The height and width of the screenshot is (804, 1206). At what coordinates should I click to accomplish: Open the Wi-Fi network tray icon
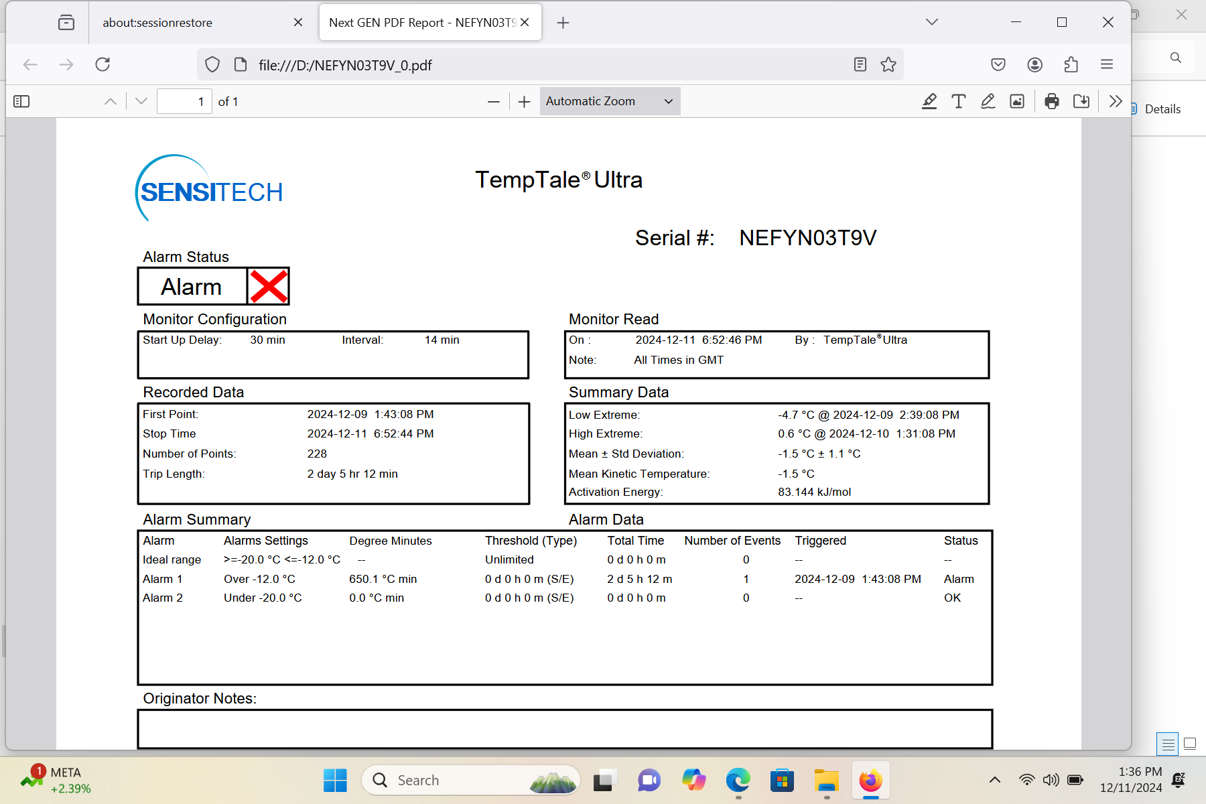point(1026,780)
